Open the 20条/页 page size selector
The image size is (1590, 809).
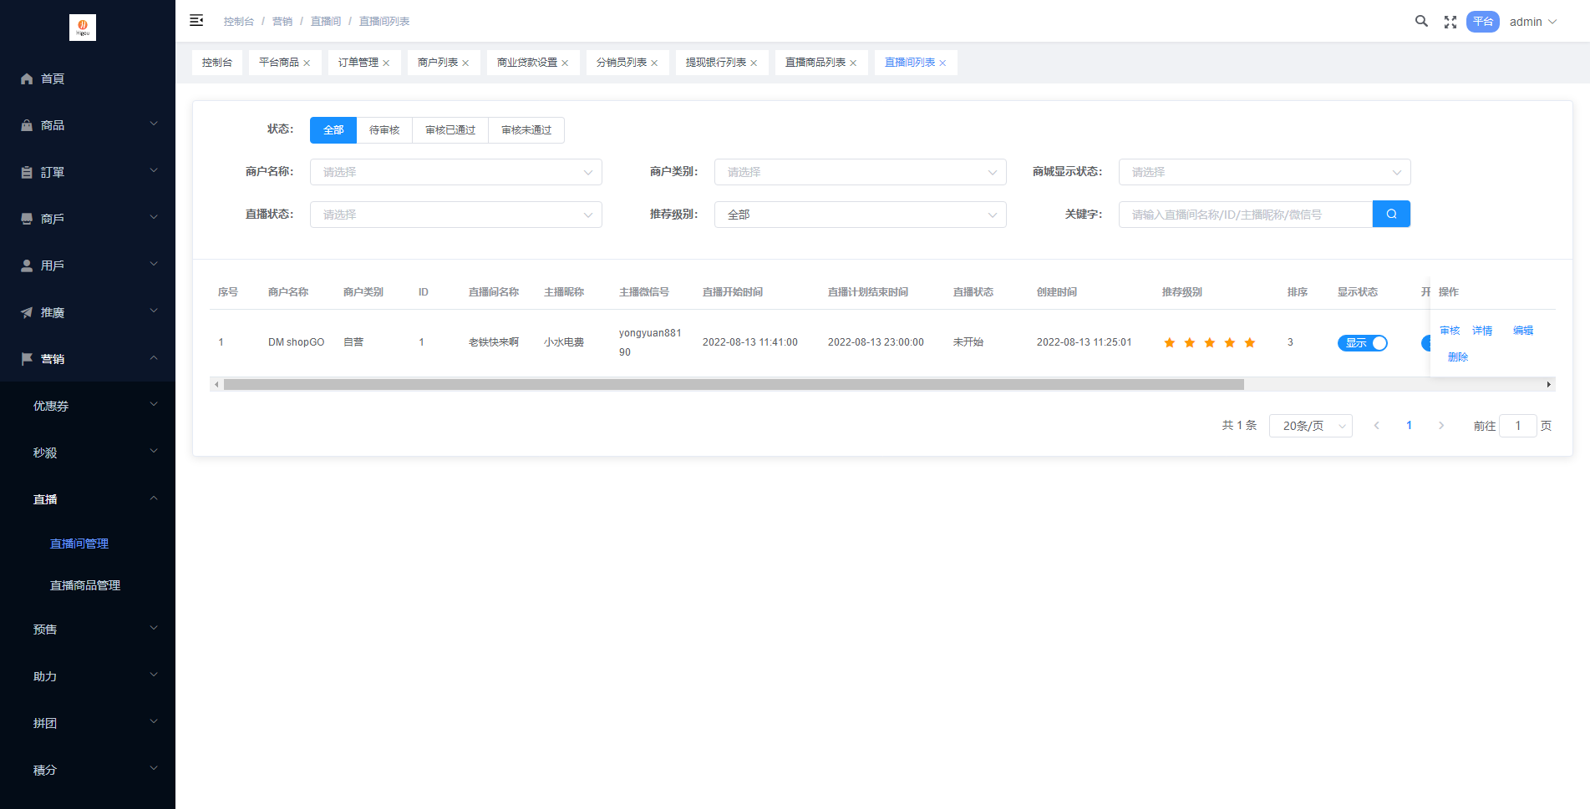point(1309,426)
